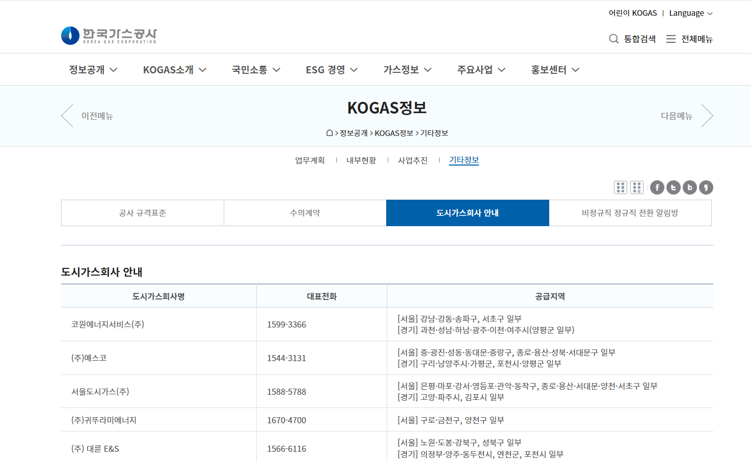Click 정보공개 in the breadcrumb
751x462 pixels.
point(354,133)
